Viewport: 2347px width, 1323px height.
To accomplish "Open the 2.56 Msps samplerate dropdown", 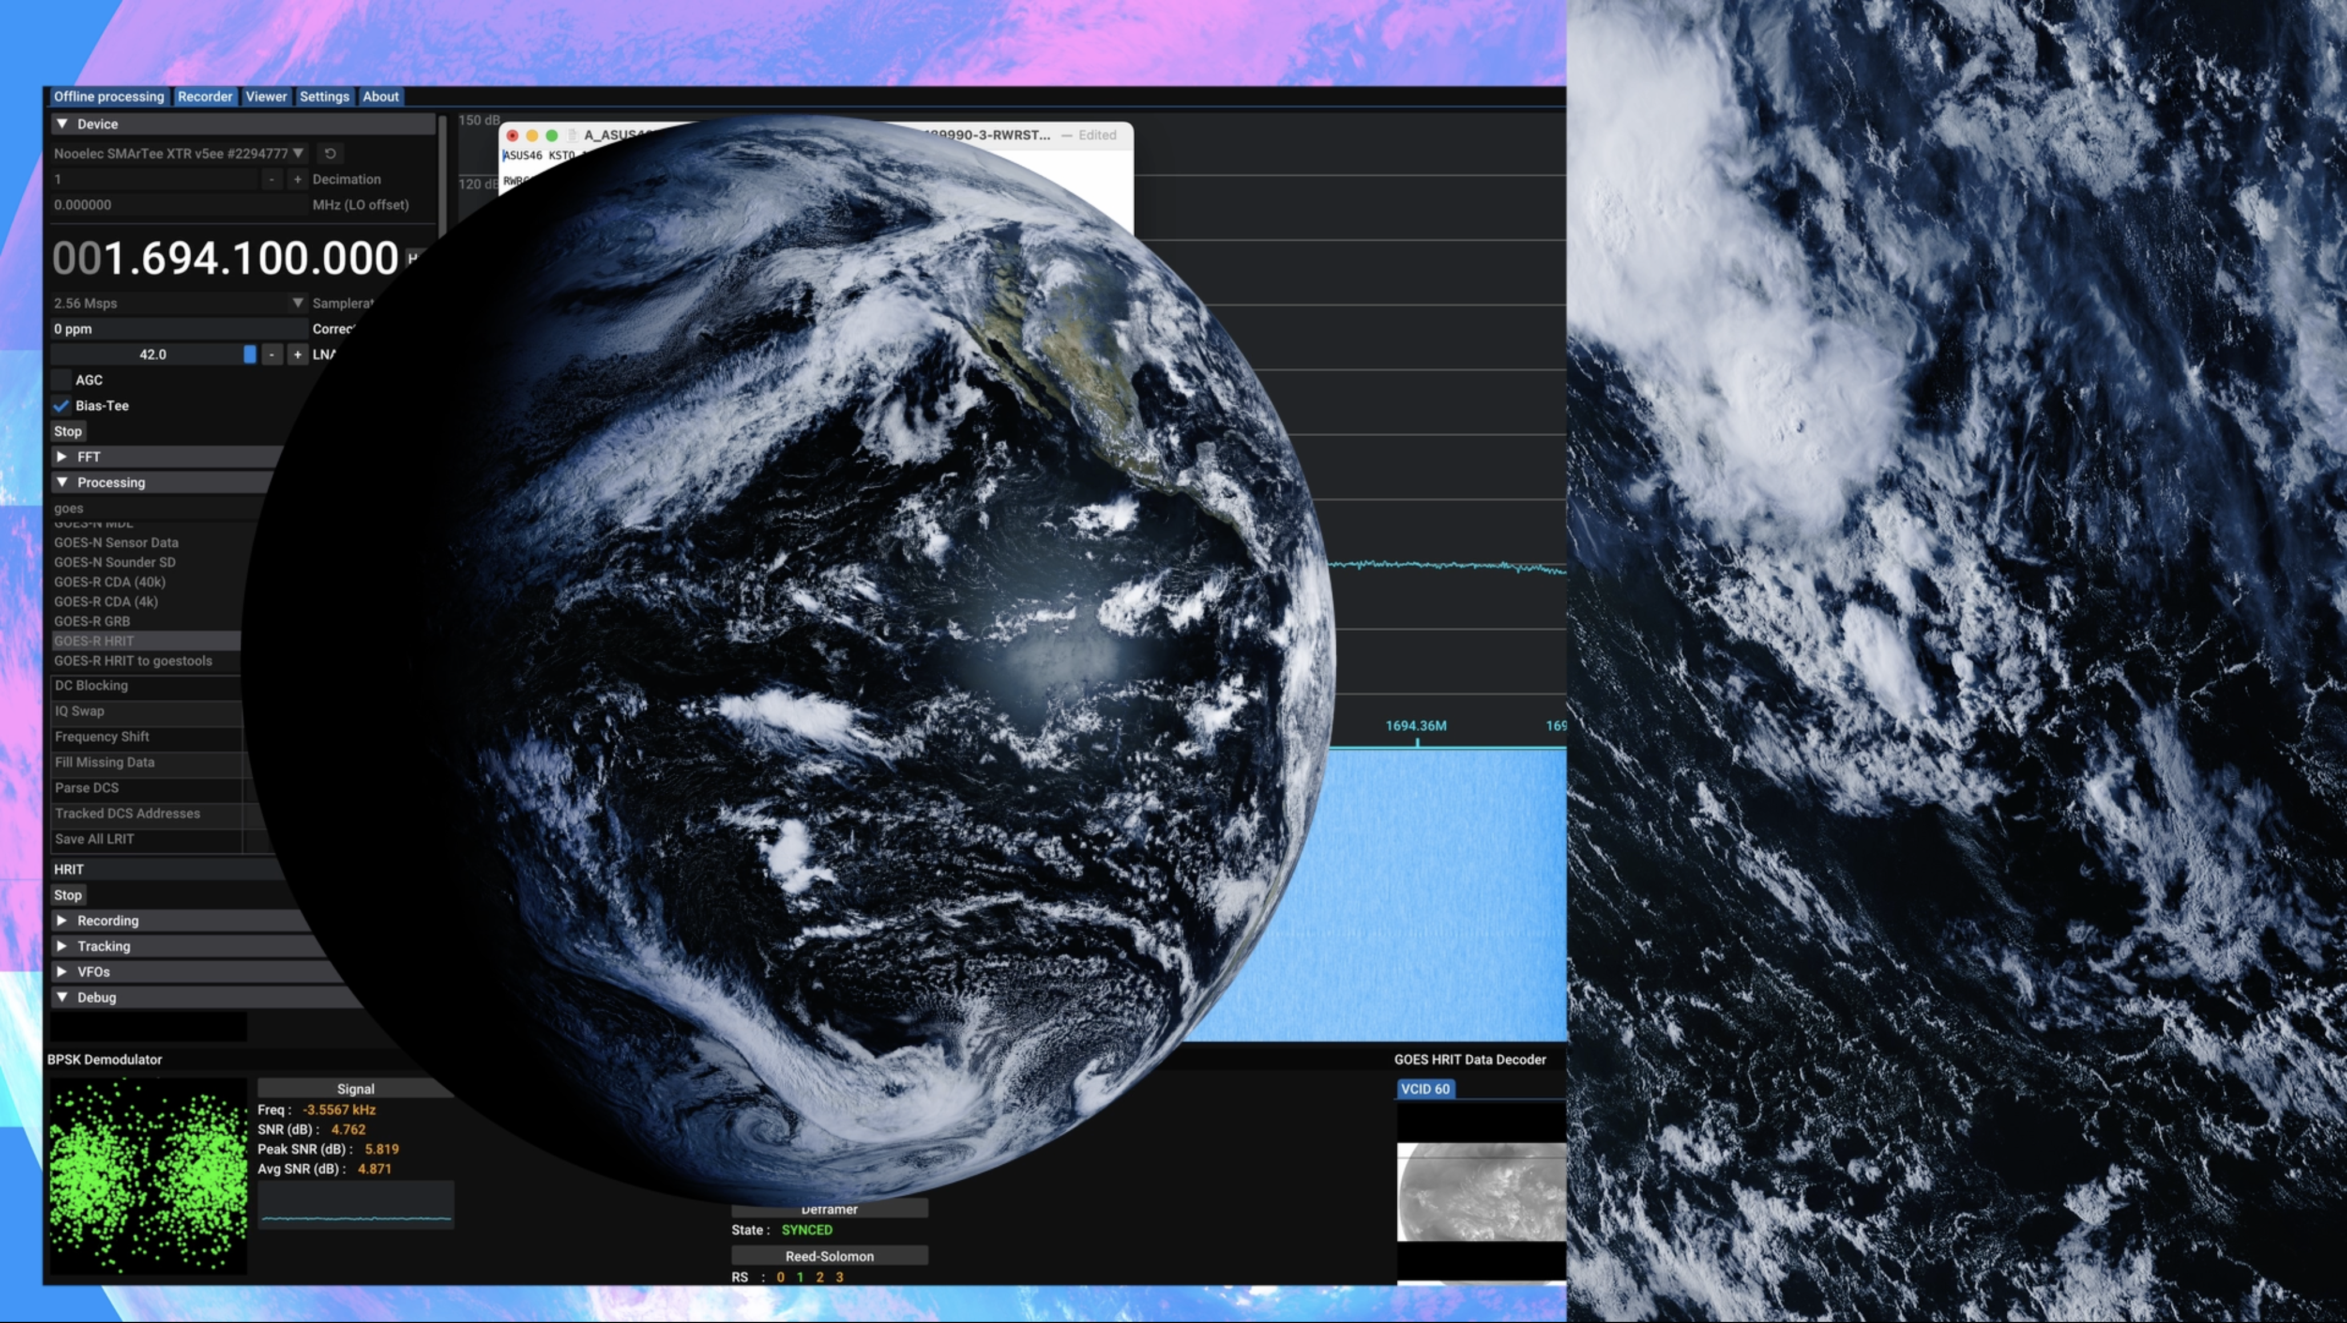I will click(179, 304).
